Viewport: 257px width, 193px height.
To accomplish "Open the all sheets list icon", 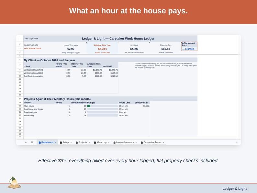I will (x=32, y=142).
